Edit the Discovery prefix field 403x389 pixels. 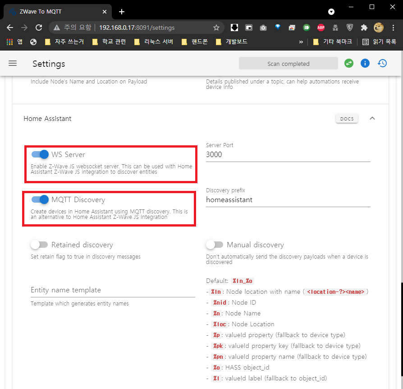[x=288, y=200]
